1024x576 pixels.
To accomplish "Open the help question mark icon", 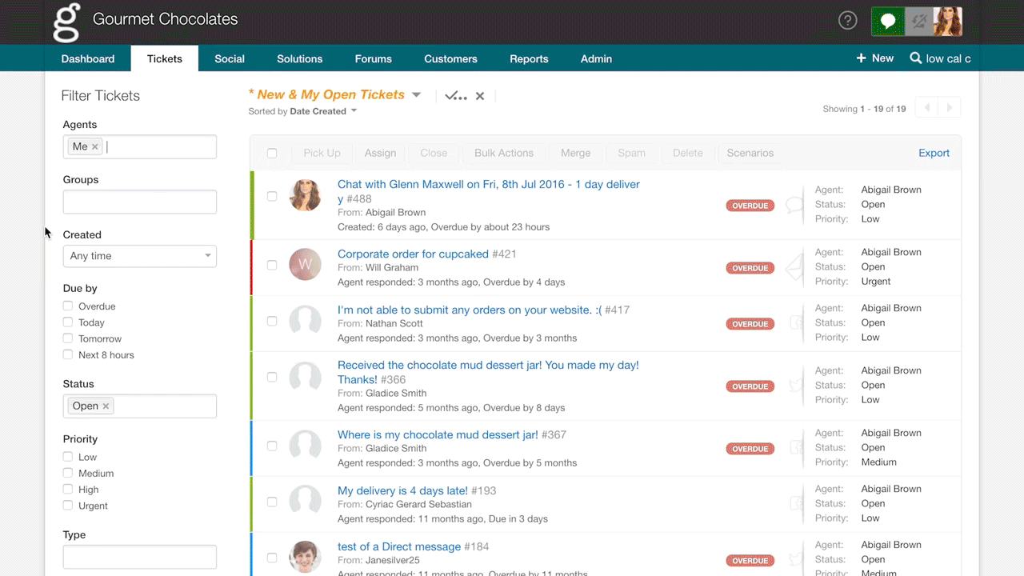I will pos(847,19).
